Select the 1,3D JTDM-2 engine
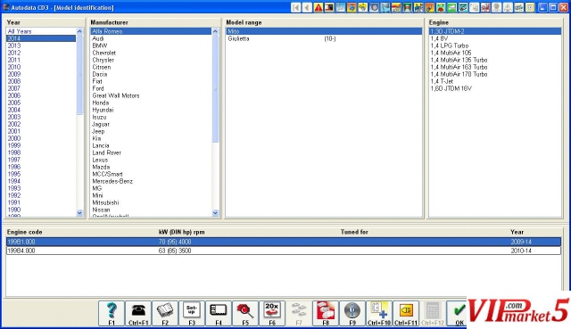Image resolution: width=571 pixels, height=329 pixels. 495,31
